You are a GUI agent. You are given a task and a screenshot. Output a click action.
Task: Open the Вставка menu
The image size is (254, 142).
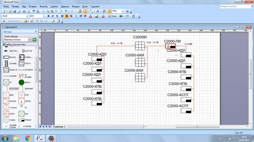(33, 7)
